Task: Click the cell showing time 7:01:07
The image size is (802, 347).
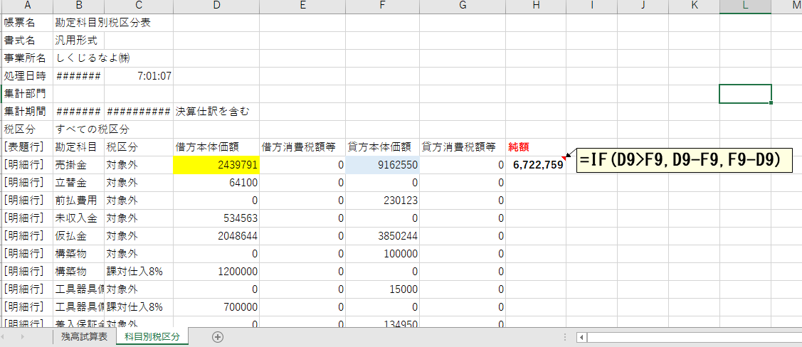Action: pyautogui.click(x=139, y=76)
